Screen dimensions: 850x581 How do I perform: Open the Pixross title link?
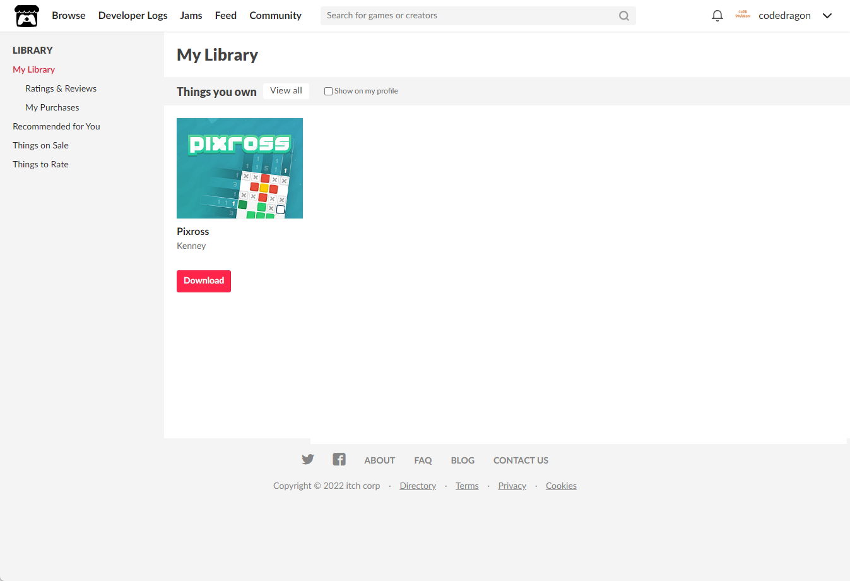(x=193, y=232)
